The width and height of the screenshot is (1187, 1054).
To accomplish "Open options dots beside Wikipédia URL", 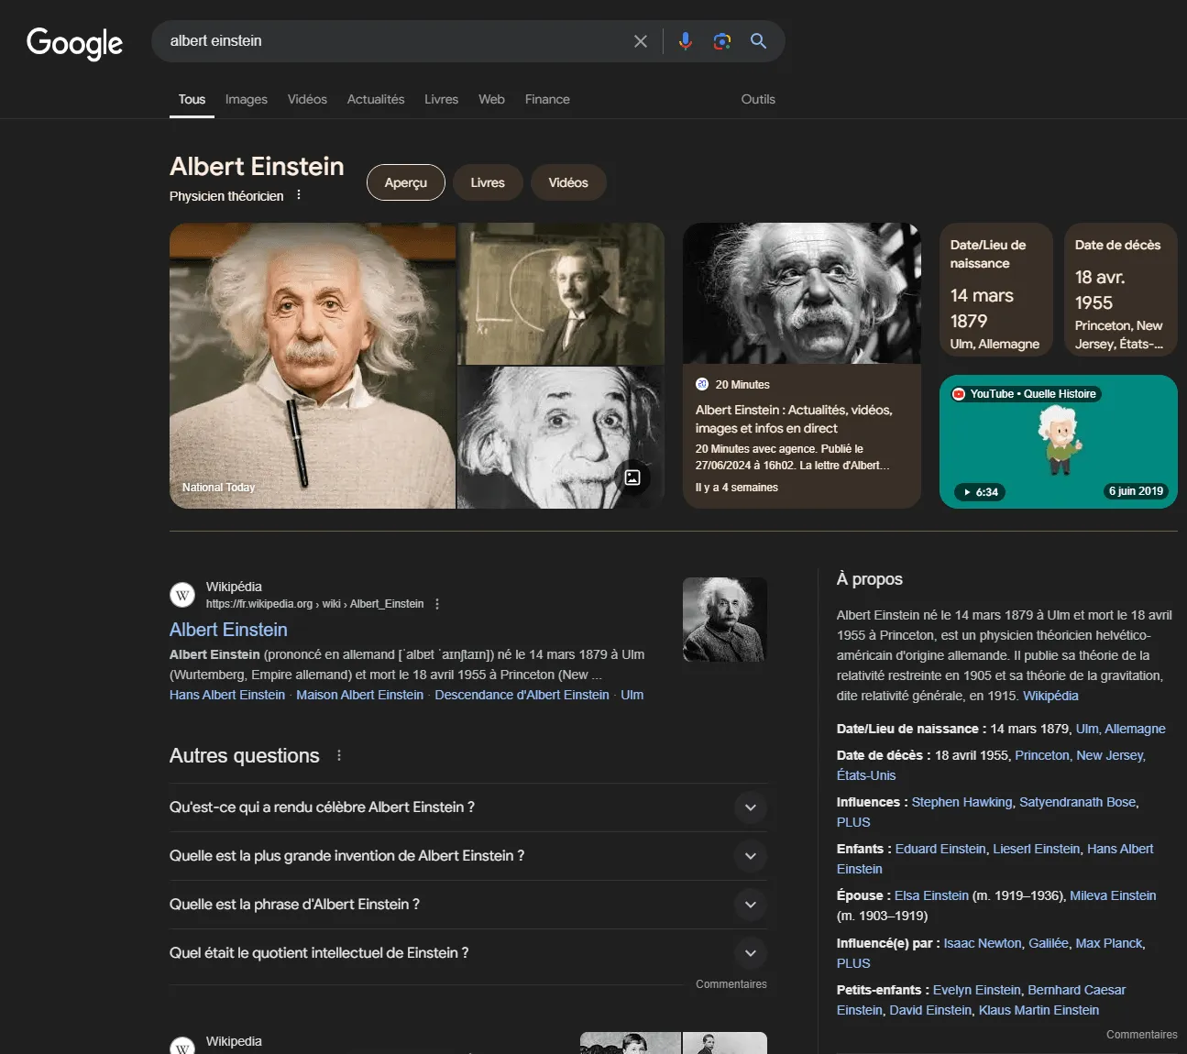I will pos(437,604).
